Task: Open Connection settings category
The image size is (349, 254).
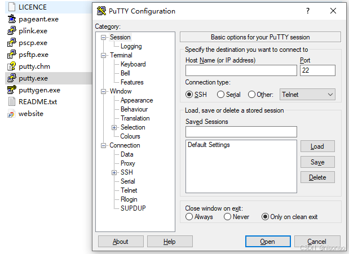Action: [125, 145]
